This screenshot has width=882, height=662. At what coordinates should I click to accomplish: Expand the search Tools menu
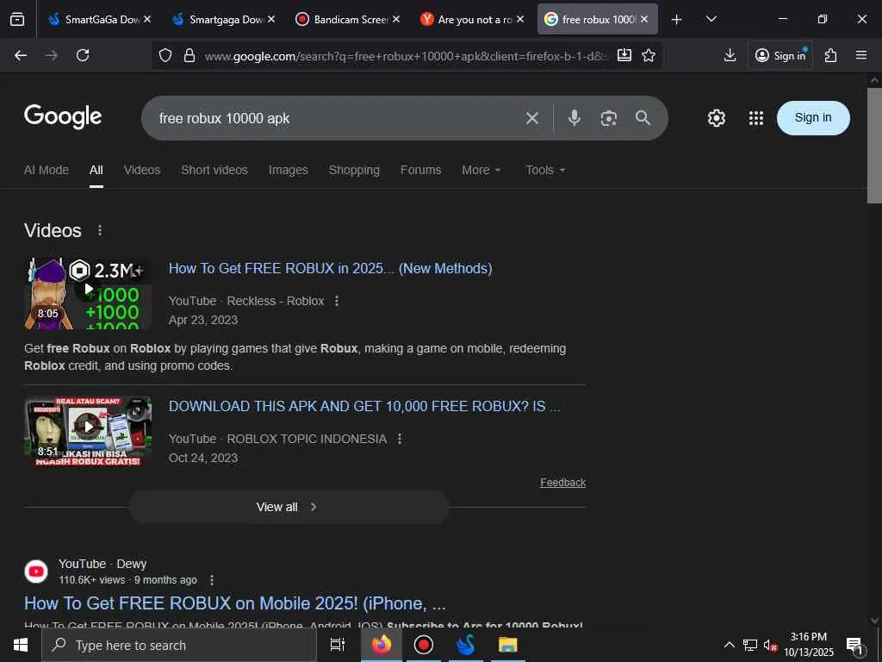pos(545,170)
